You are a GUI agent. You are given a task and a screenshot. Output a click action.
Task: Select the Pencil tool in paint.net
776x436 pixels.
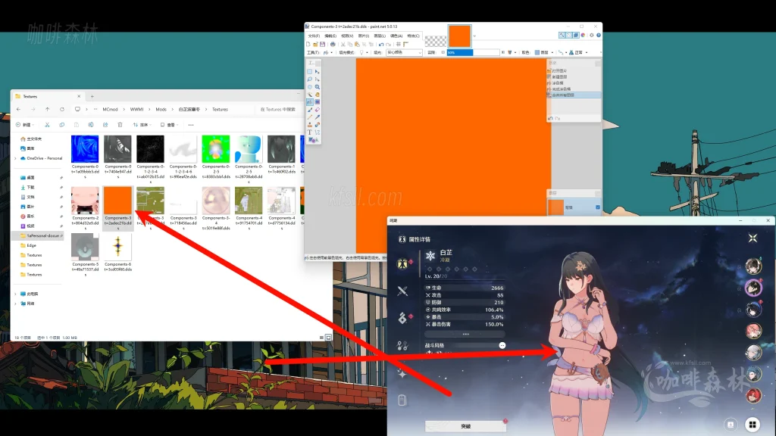tap(310, 117)
